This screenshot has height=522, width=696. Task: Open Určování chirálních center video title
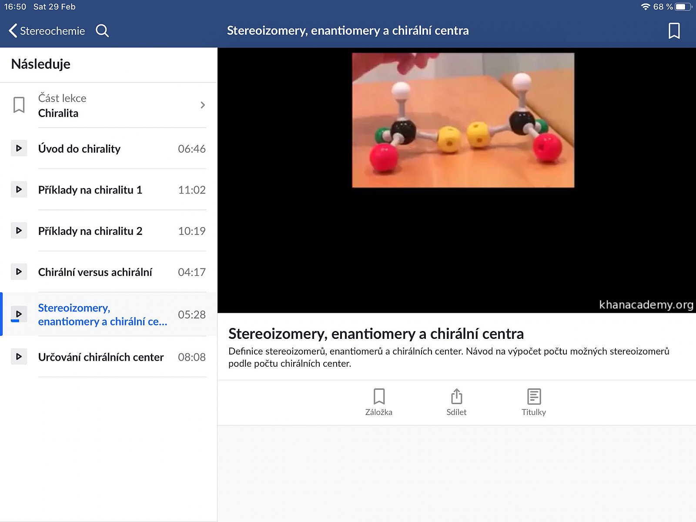[x=101, y=357]
